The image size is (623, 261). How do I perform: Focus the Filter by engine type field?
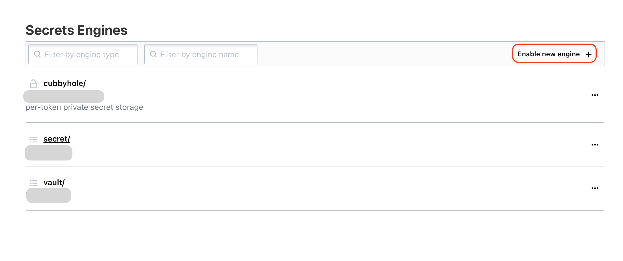(83, 54)
